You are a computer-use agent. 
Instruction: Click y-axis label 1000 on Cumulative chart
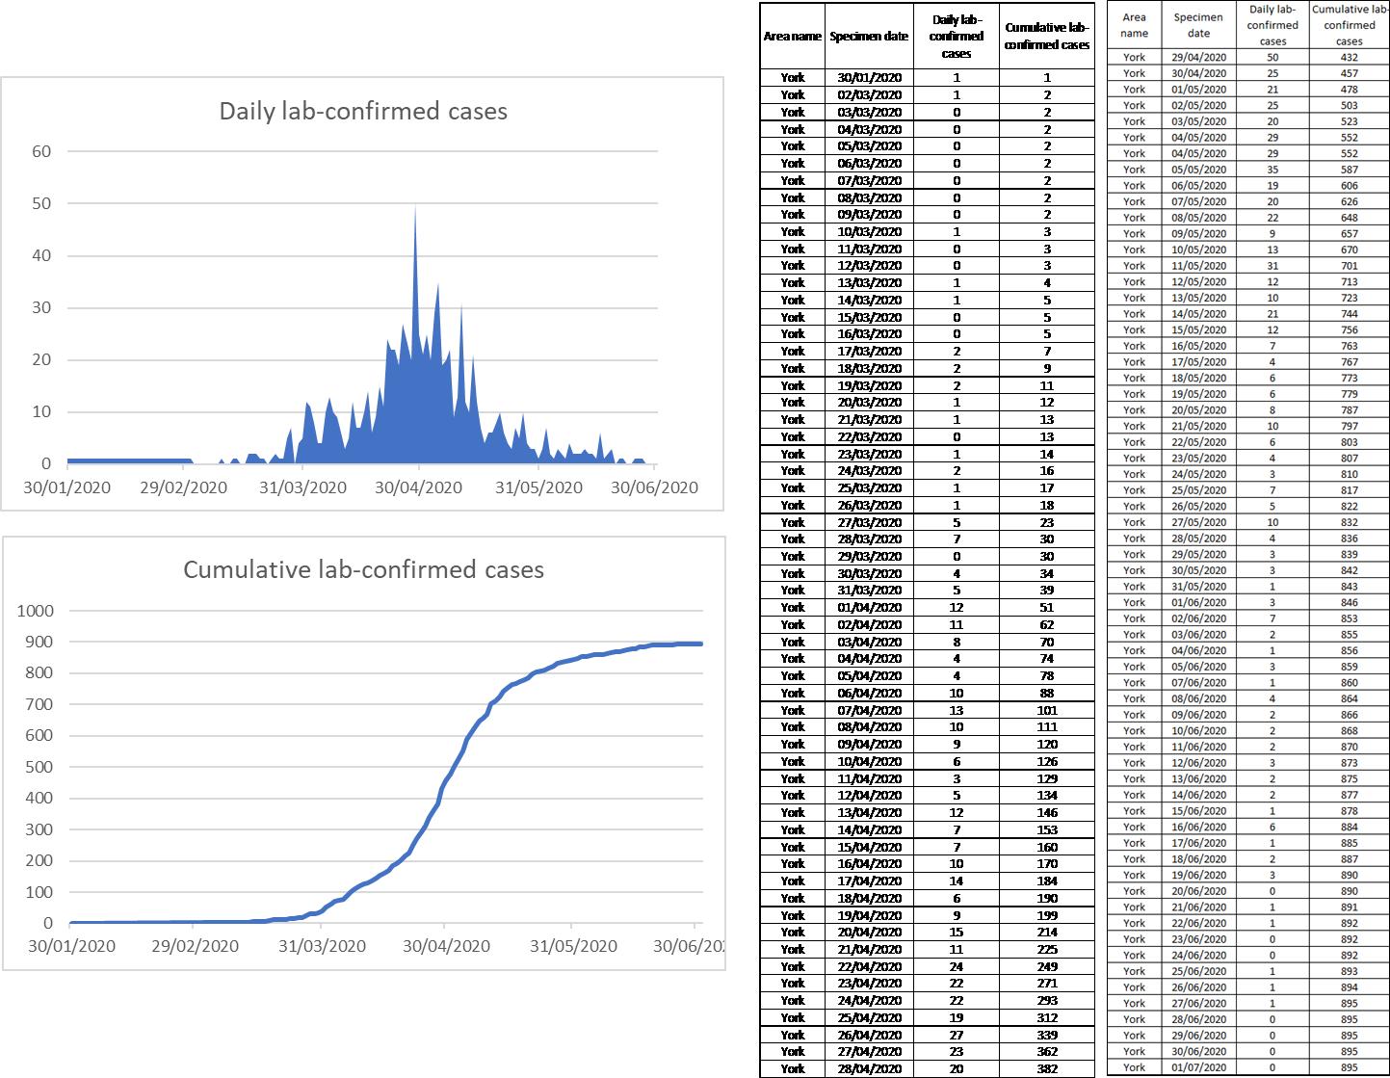[37, 611]
